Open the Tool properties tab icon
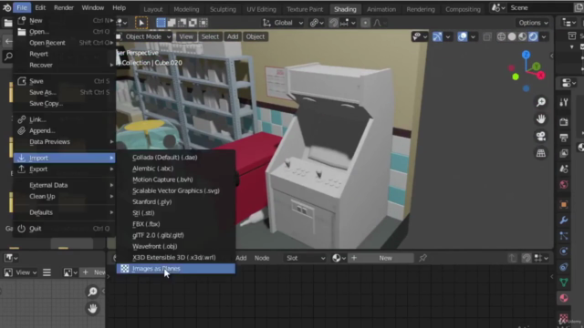The height and width of the screenshot is (328, 584). click(x=564, y=102)
